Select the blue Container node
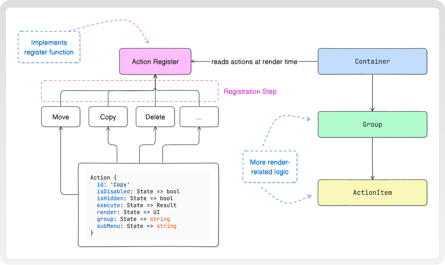445x265 pixels. pos(372,61)
